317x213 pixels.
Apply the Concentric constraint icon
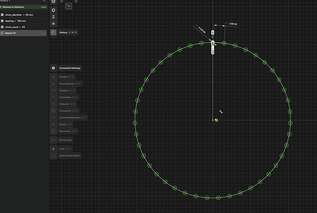pyautogui.click(x=53, y=111)
